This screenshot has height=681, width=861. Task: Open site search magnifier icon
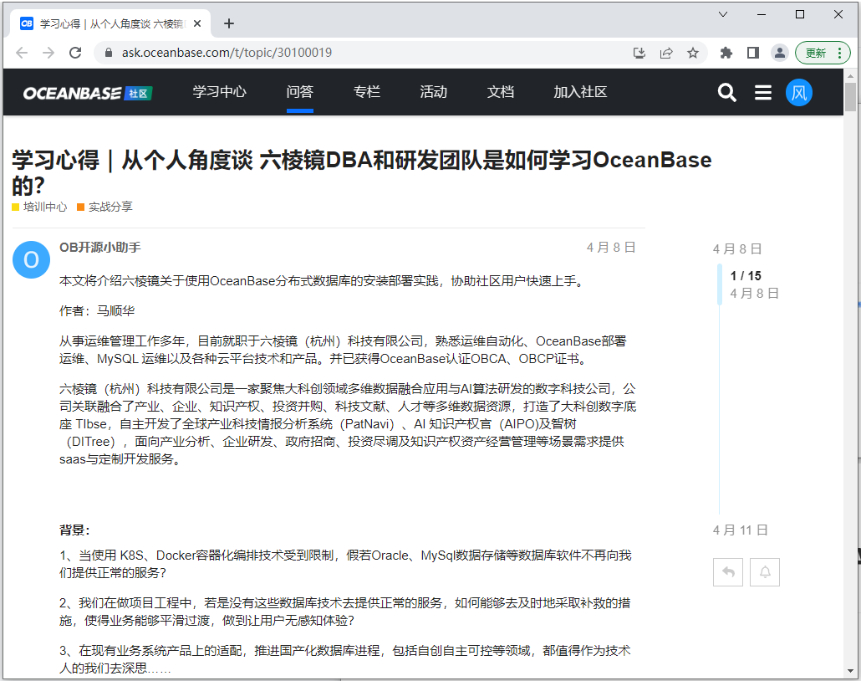727,92
